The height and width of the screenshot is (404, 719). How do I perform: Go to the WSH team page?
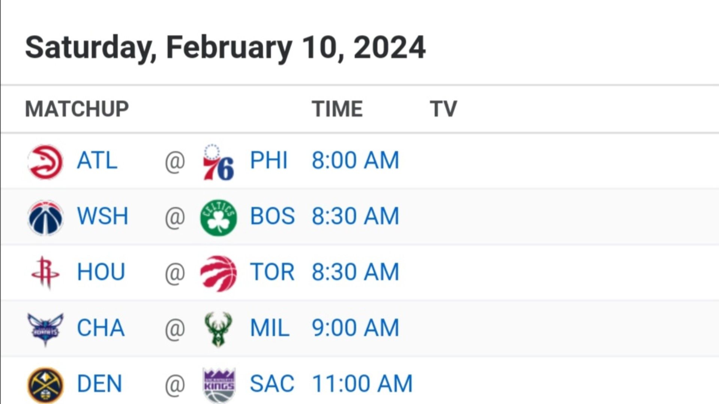(x=102, y=216)
